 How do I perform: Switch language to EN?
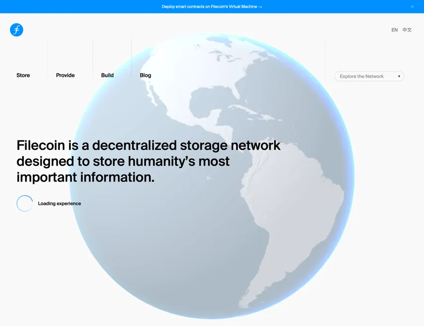[394, 30]
